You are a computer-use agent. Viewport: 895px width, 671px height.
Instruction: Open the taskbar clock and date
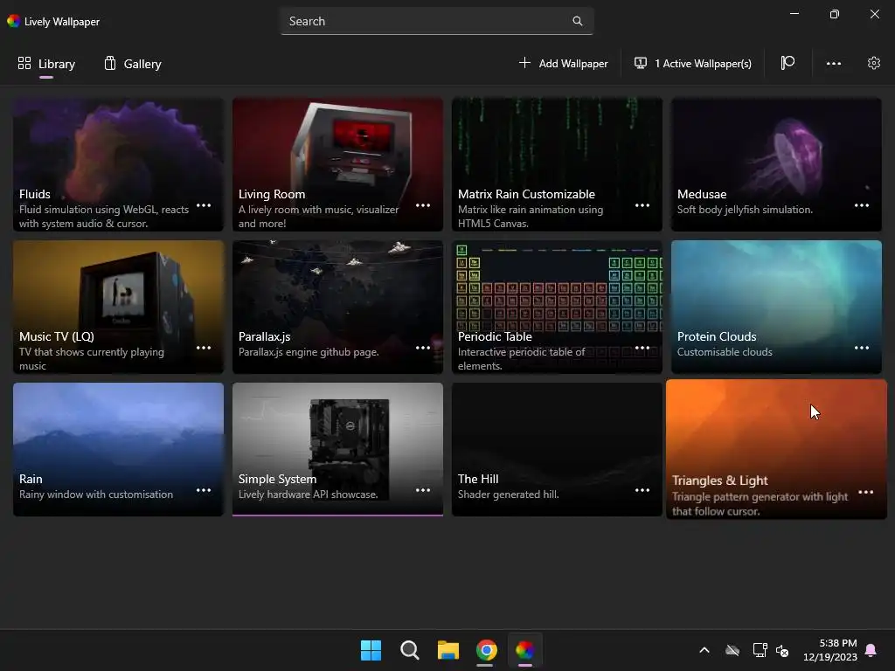pyautogui.click(x=830, y=650)
